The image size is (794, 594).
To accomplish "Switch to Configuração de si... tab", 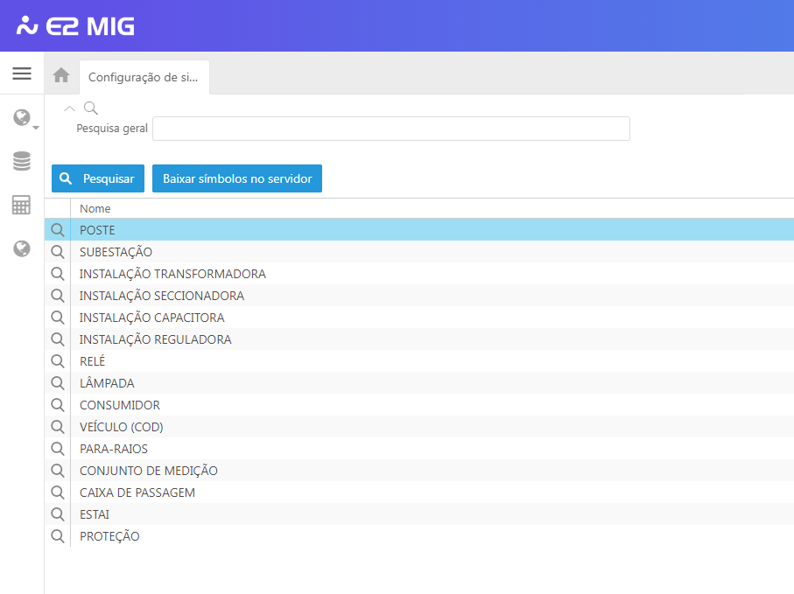I will (144, 77).
